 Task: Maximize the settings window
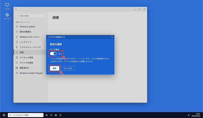click(140, 9)
